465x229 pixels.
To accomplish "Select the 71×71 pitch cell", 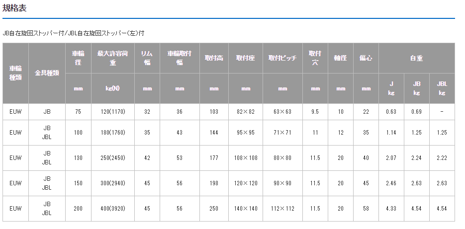I will pyautogui.click(x=282, y=133).
